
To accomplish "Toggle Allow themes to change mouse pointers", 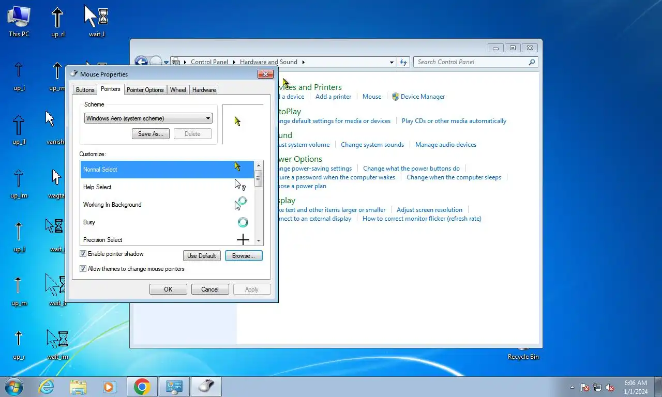I will point(83,269).
